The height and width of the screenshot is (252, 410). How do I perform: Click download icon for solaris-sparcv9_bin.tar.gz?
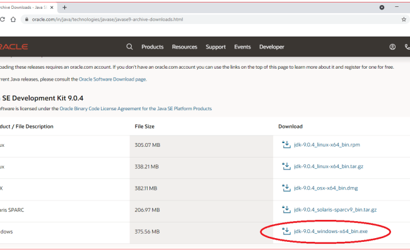[286, 209]
